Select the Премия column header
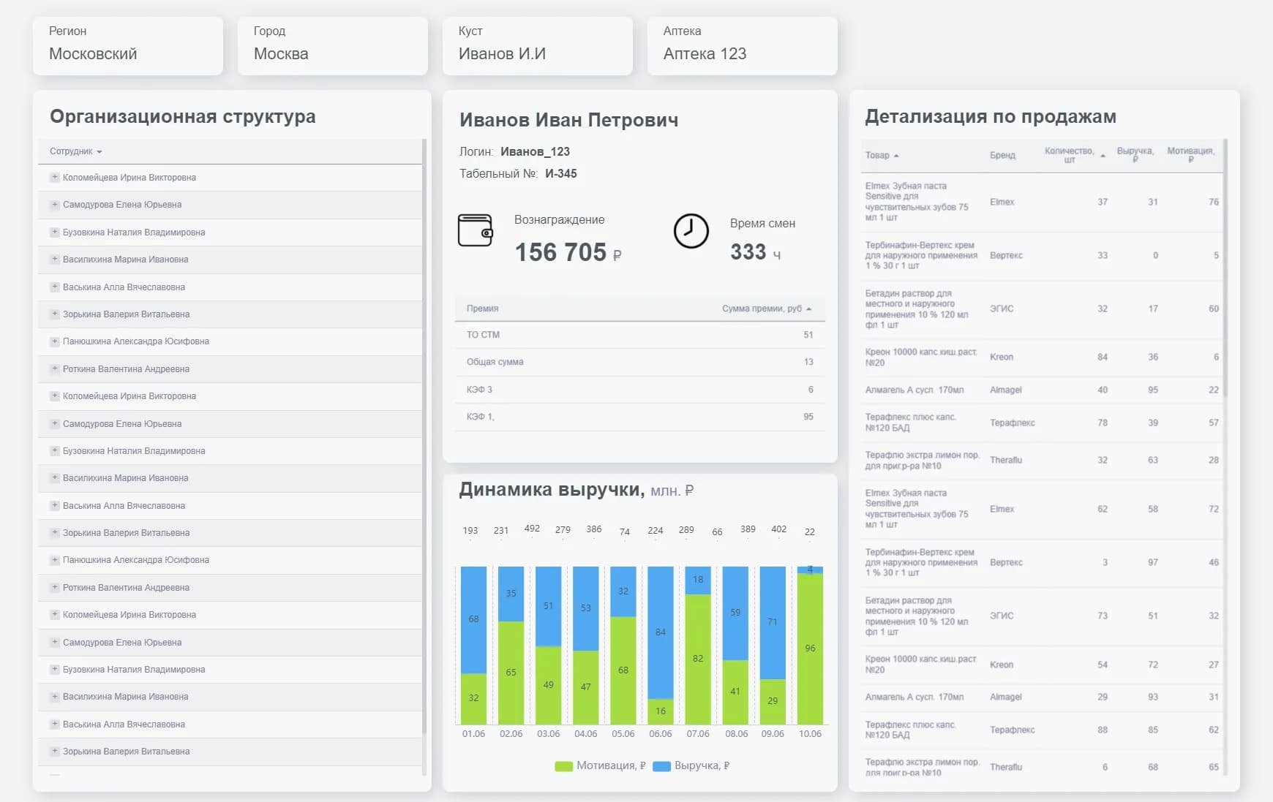 coord(483,309)
